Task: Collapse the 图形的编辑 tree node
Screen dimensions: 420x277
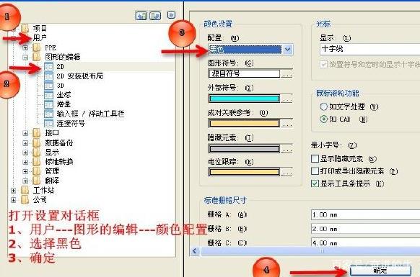Action: 25,57
